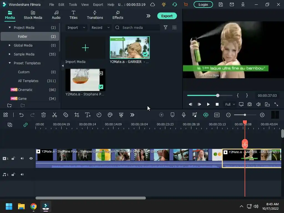The height and width of the screenshot is (213, 284).
Task: Click the shopping cart icon
Action: coord(186,4)
